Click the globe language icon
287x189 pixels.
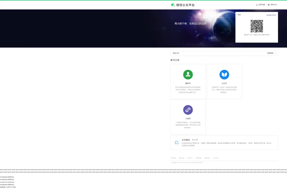click(269, 5)
